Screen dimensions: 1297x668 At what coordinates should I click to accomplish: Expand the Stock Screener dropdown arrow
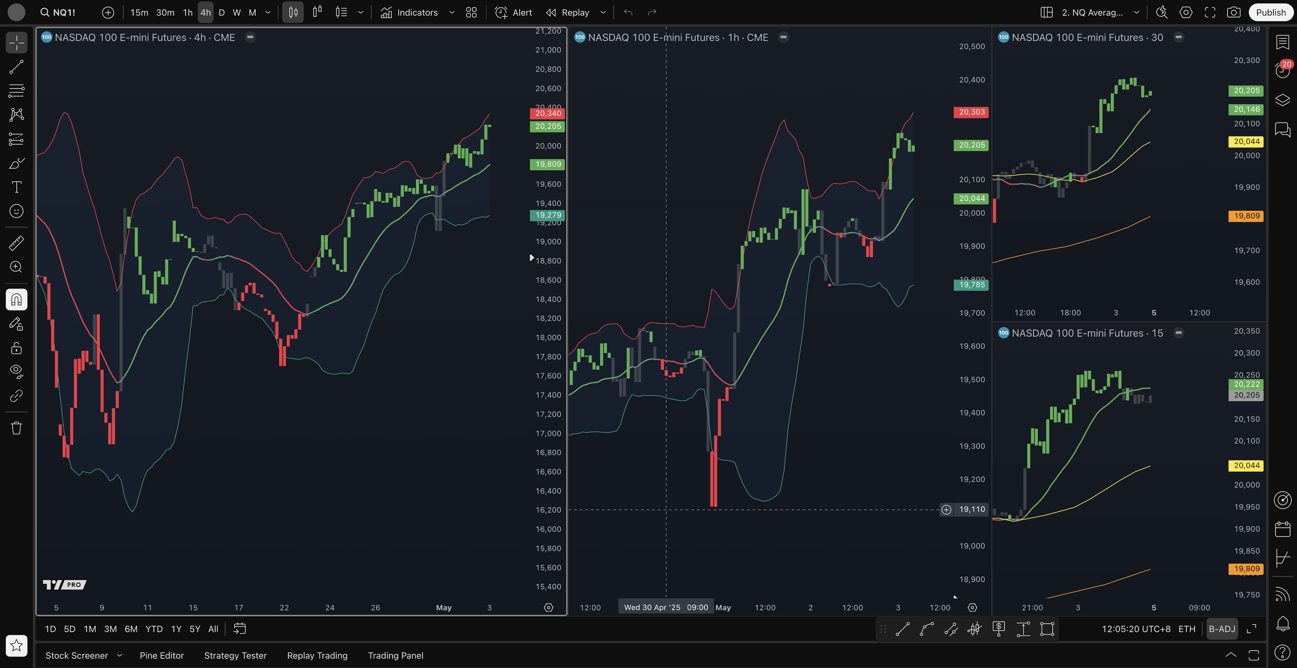[x=119, y=656]
